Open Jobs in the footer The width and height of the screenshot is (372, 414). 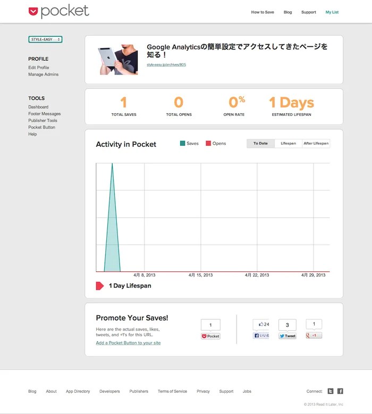[247, 391]
